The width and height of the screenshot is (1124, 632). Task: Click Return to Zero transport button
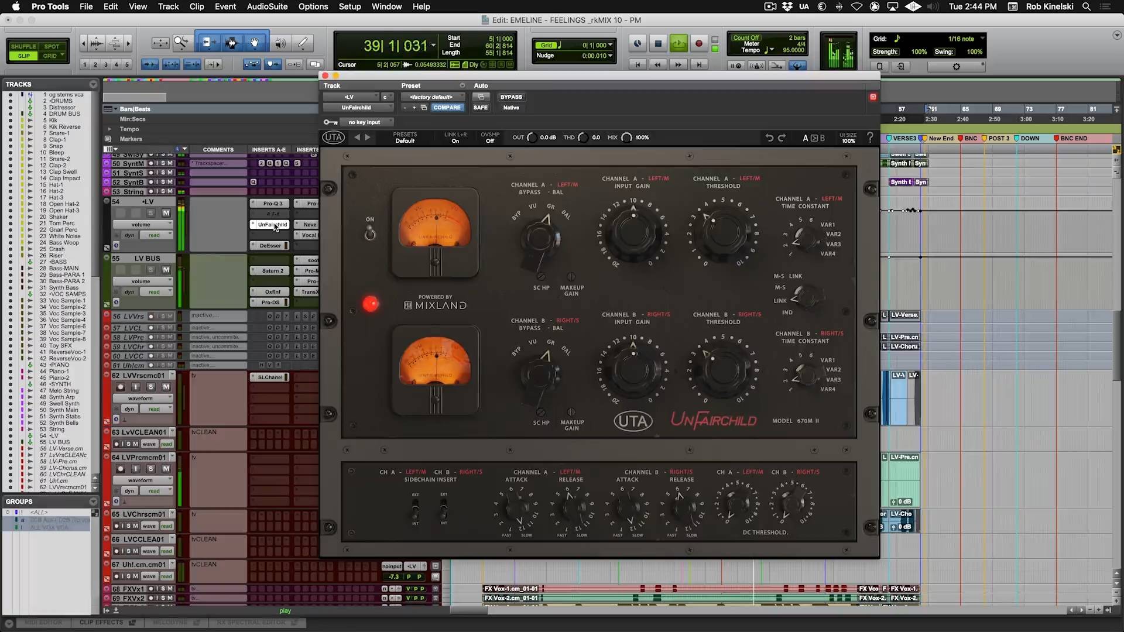point(638,65)
